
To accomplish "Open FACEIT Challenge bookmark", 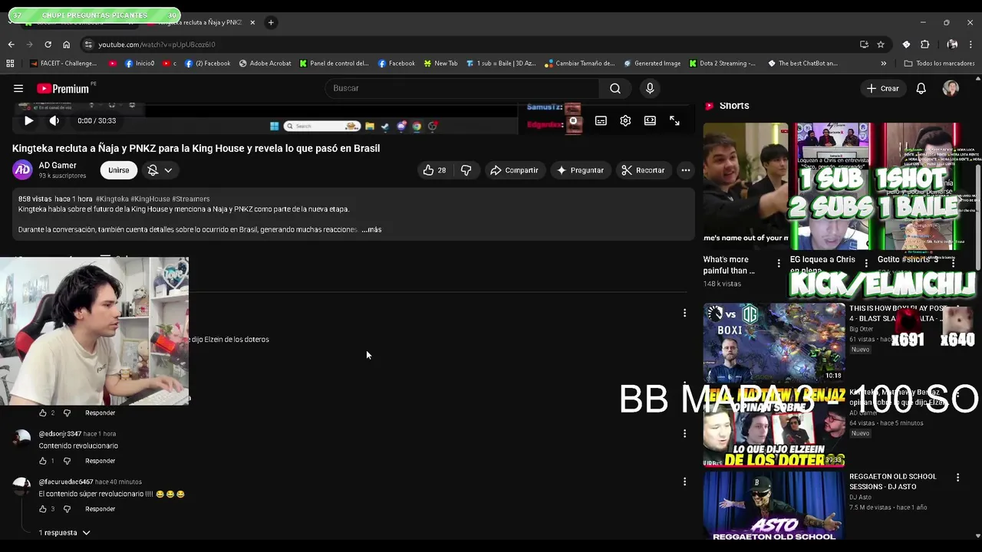I will (63, 64).
